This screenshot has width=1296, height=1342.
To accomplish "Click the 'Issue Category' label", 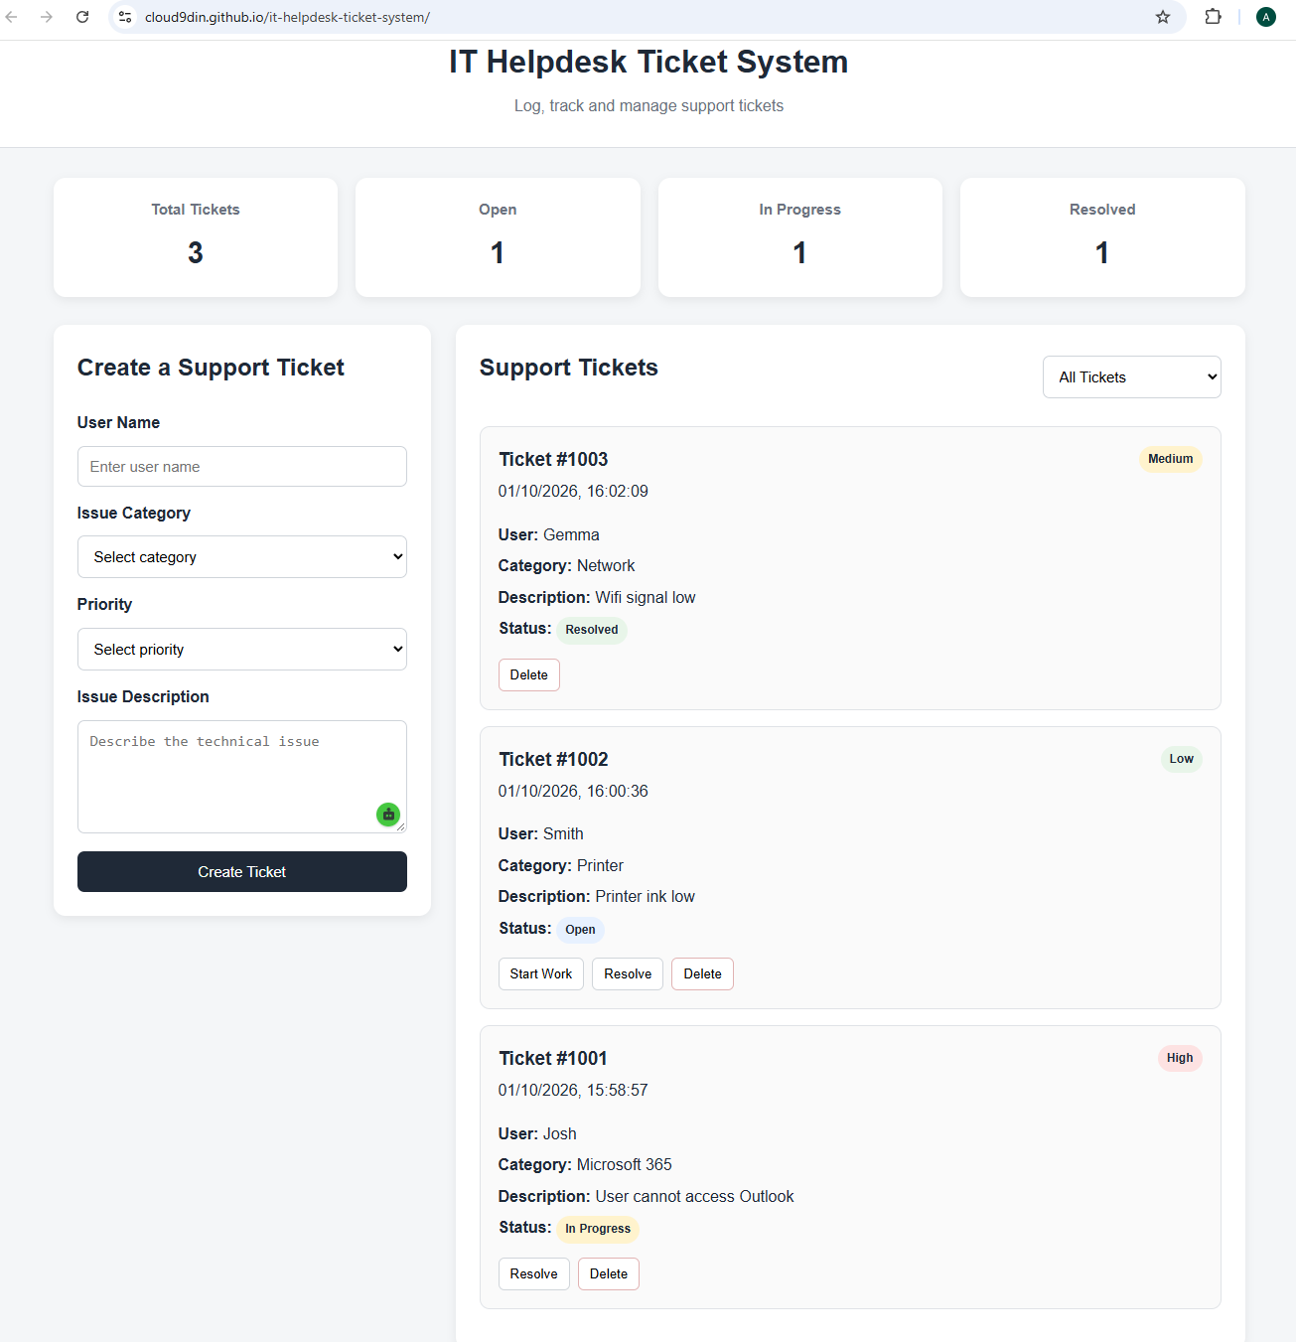I will [x=134, y=513].
